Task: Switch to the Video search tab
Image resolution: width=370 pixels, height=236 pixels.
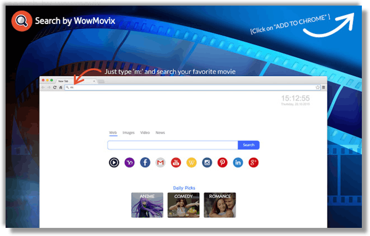Action: click(145, 132)
